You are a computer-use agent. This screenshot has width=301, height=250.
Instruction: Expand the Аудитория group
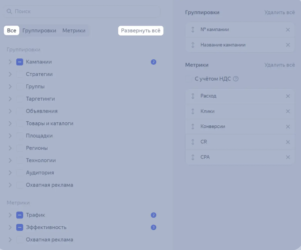coord(10,173)
